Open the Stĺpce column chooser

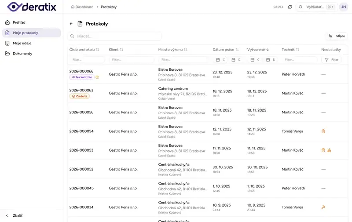point(337,36)
